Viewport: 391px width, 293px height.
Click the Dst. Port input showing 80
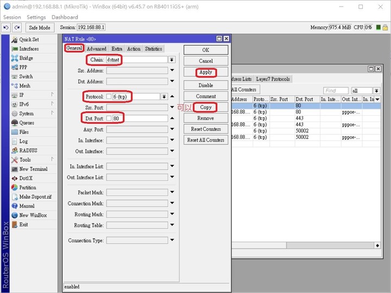pos(140,118)
